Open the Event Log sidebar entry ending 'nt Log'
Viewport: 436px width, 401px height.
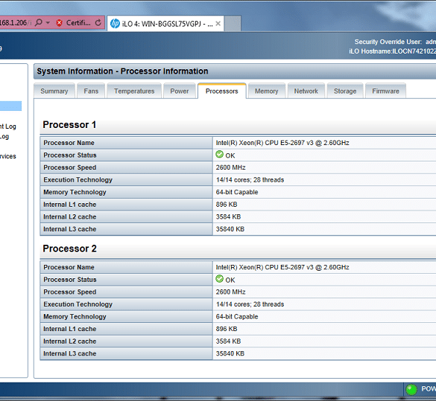7,126
